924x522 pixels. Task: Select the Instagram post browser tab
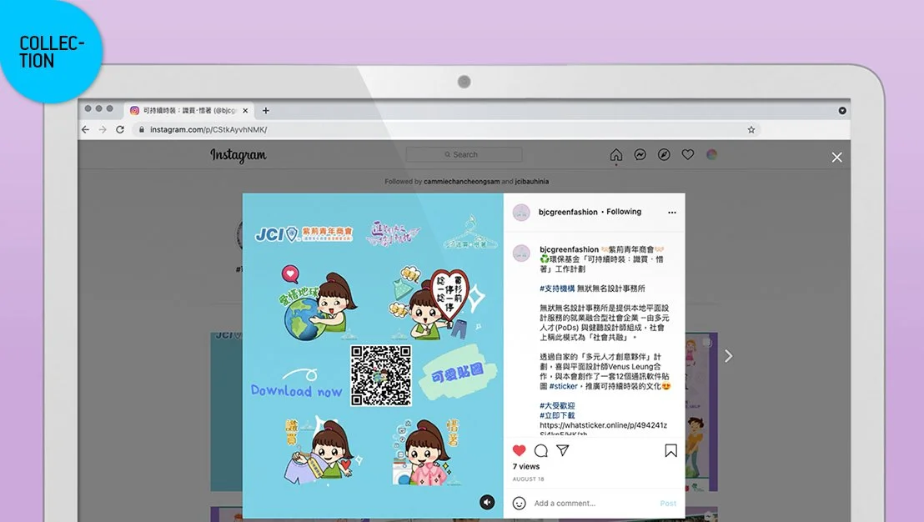click(188, 110)
